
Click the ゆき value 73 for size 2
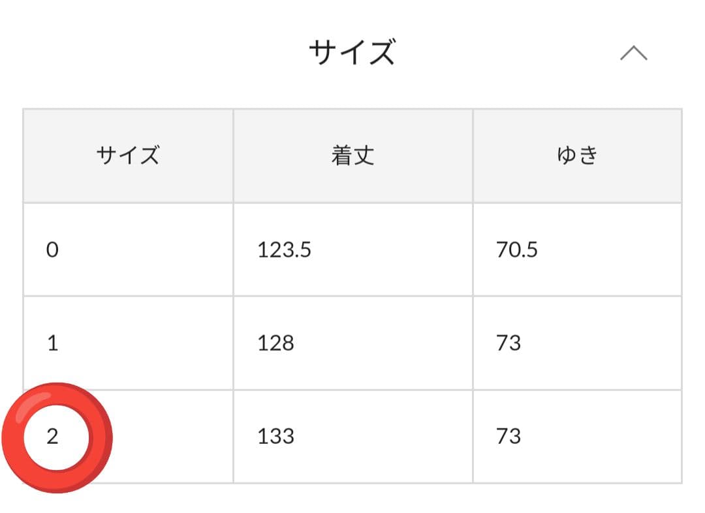tap(508, 436)
